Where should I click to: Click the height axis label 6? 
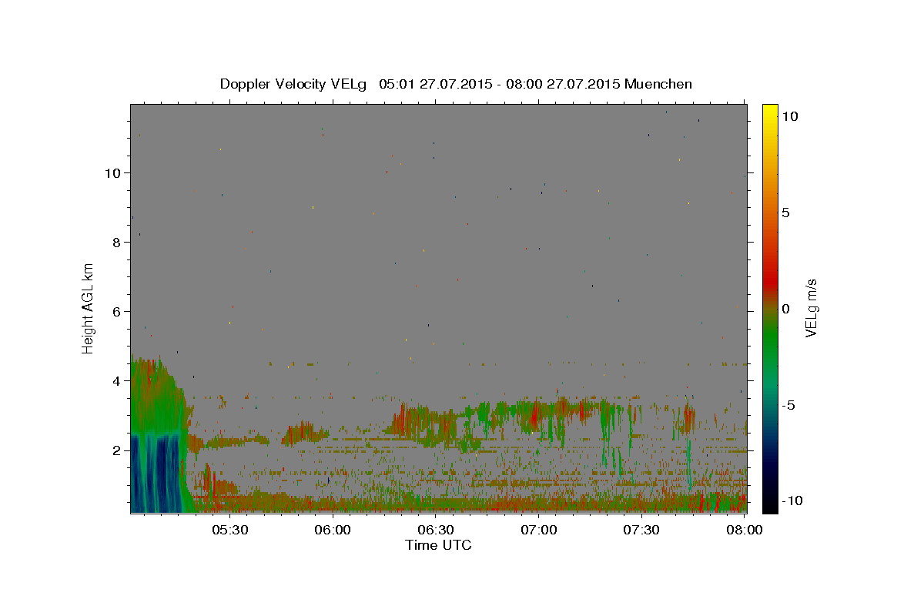[x=117, y=312]
